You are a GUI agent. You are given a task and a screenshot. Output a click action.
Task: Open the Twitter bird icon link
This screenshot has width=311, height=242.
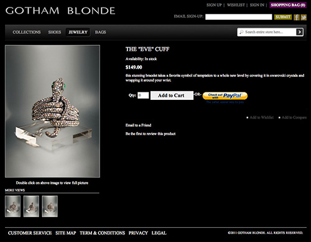click(304, 17)
